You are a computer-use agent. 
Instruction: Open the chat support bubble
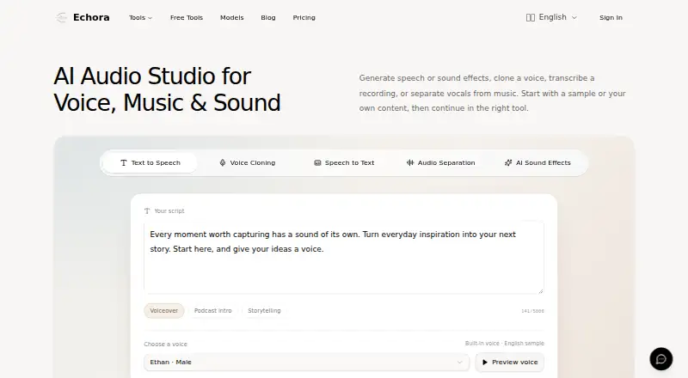coord(660,359)
